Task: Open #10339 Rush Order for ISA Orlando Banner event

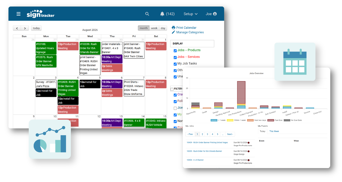Action: [x=90, y=48]
